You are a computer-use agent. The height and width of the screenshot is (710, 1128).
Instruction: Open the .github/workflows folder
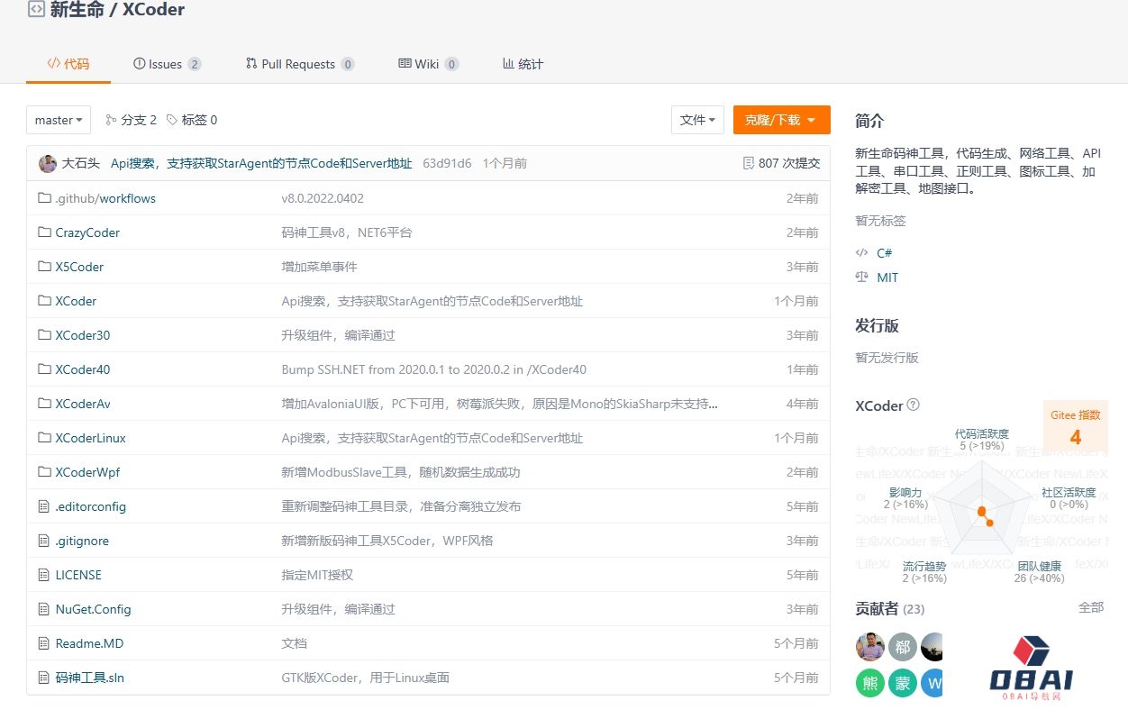[x=105, y=198]
